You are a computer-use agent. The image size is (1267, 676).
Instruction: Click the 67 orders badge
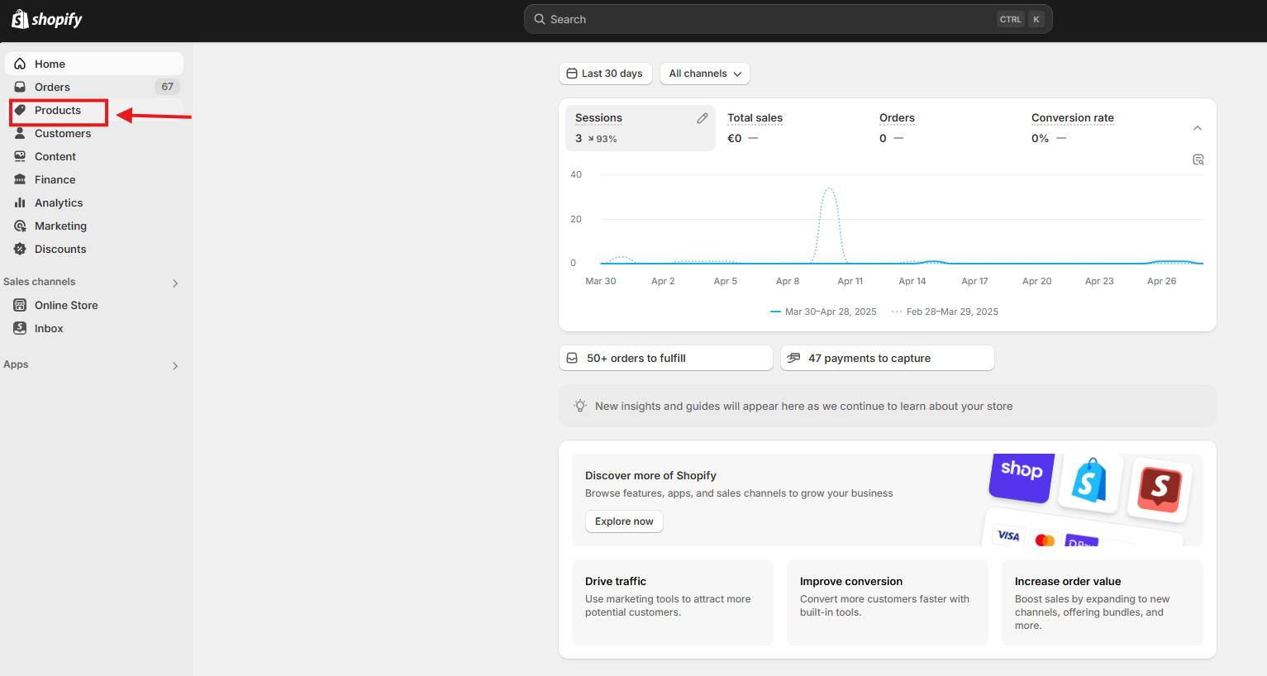pyautogui.click(x=168, y=87)
